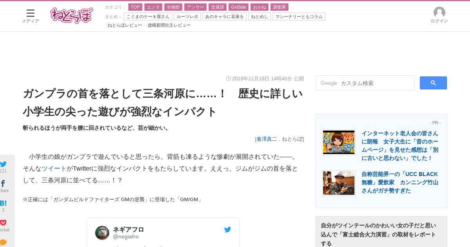Screen dimensions: 470x247
Task: Open ねとらぼレビュー link
Action: tap(125, 25)
